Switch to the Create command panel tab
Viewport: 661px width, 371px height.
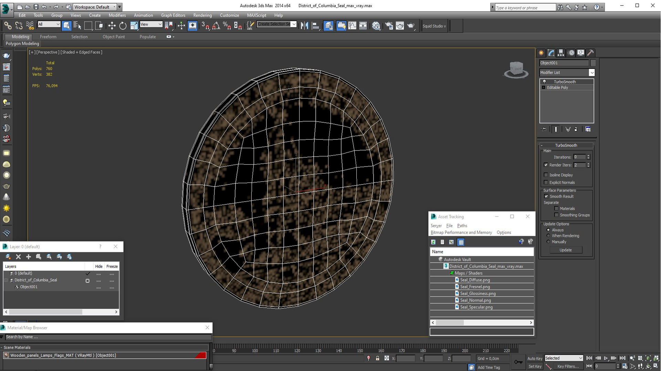click(x=541, y=53)
